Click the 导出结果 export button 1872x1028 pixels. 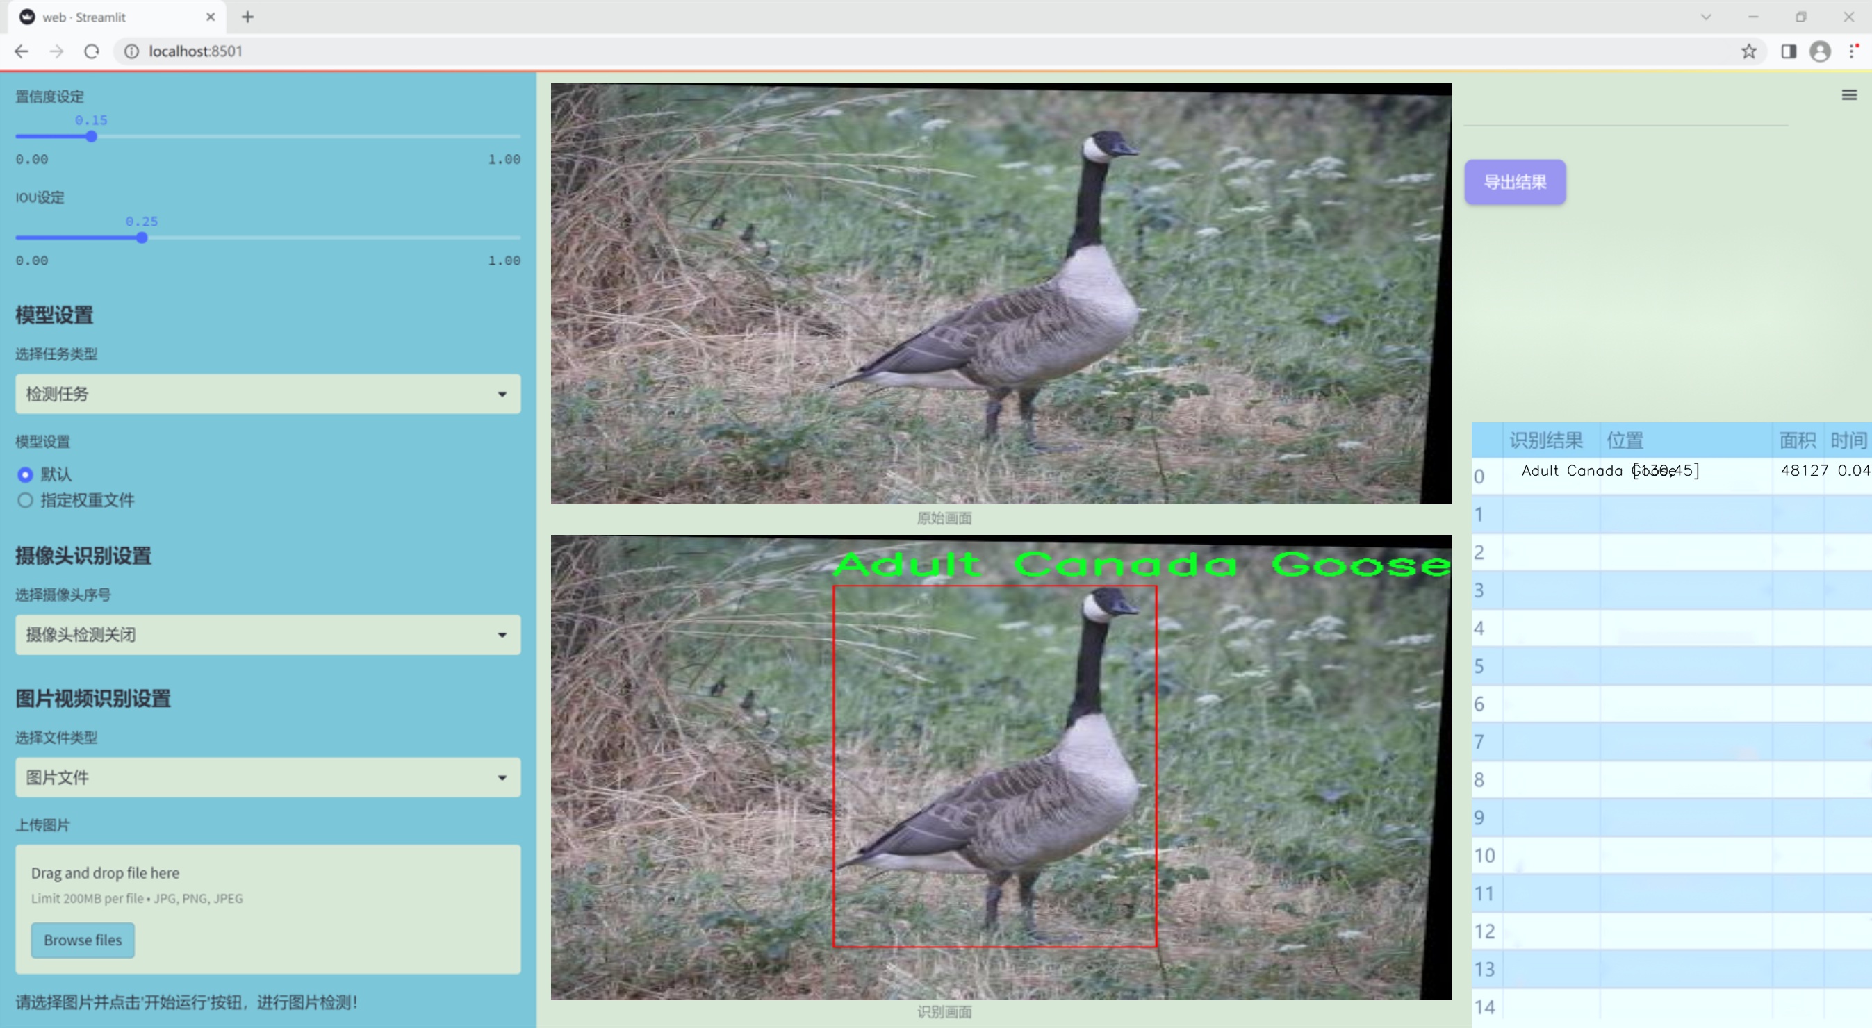point(1514,181)
